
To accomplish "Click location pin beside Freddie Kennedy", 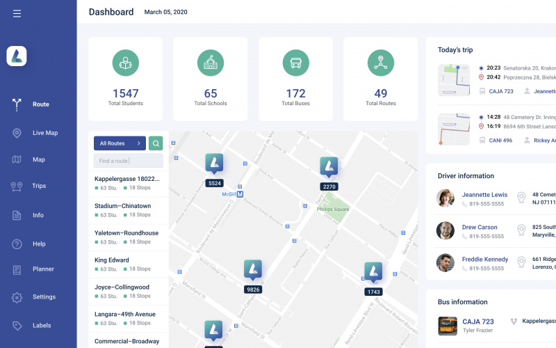I will 521,262.
